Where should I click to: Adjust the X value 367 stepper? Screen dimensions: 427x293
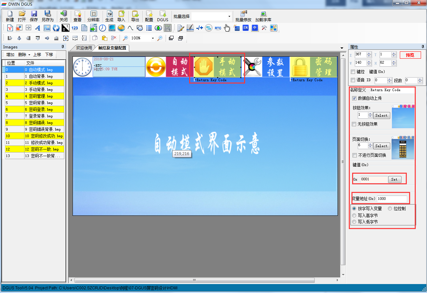pyautogui.click(x=369, y=54)
